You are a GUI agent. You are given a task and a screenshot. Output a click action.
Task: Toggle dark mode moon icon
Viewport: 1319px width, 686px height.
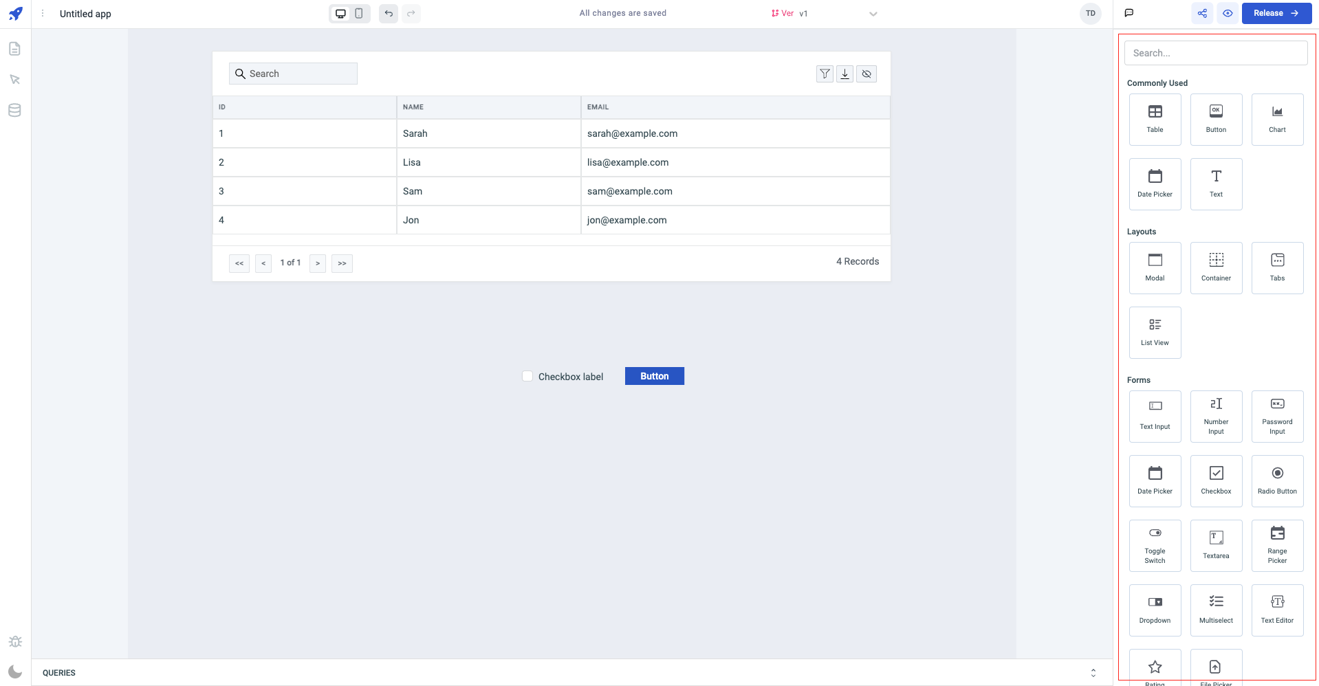pos(15,672)
